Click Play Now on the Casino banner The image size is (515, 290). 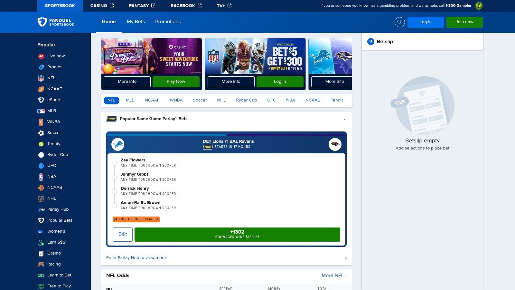point(176,82)
